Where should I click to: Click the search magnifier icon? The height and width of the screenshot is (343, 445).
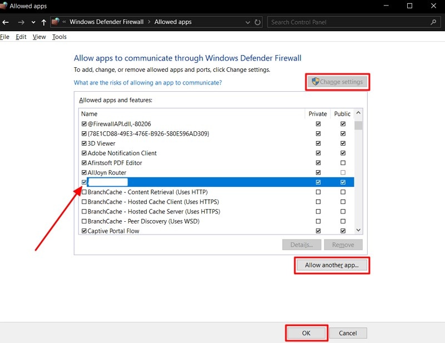pos(433,22)
